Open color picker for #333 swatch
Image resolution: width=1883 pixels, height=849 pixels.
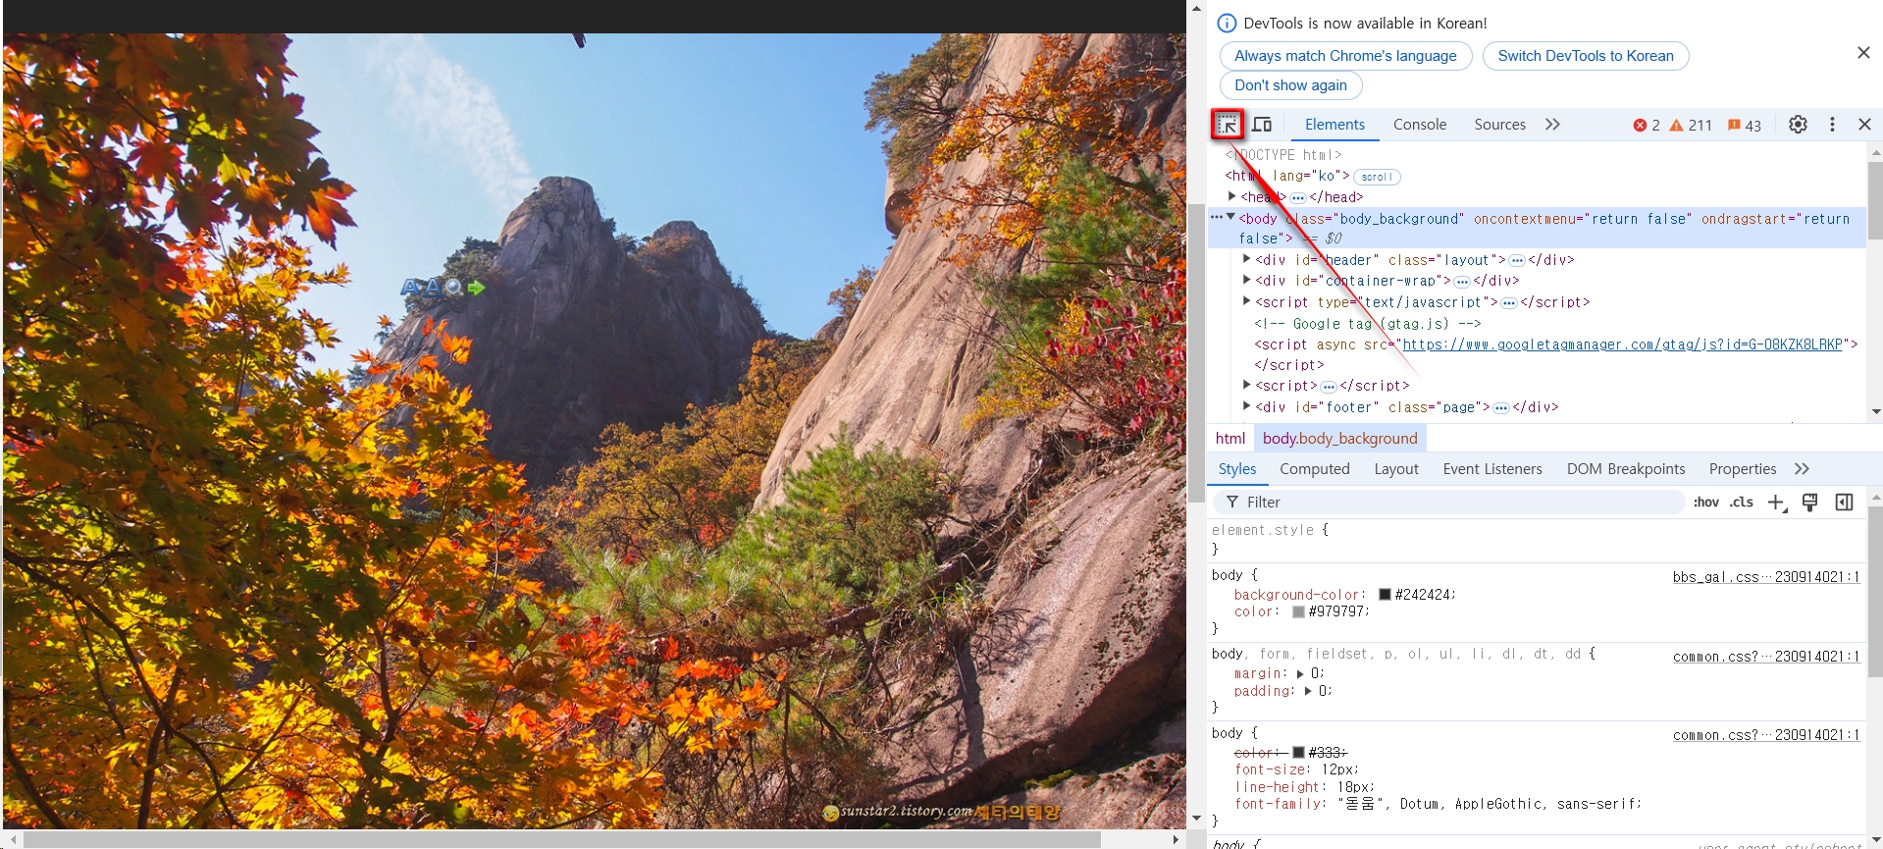[1298, 753]
